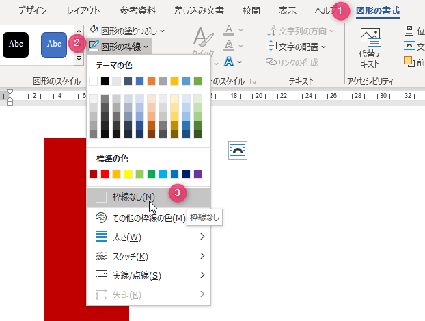Open その他の枠線の色 color palette option

click(x=148, y=218)
